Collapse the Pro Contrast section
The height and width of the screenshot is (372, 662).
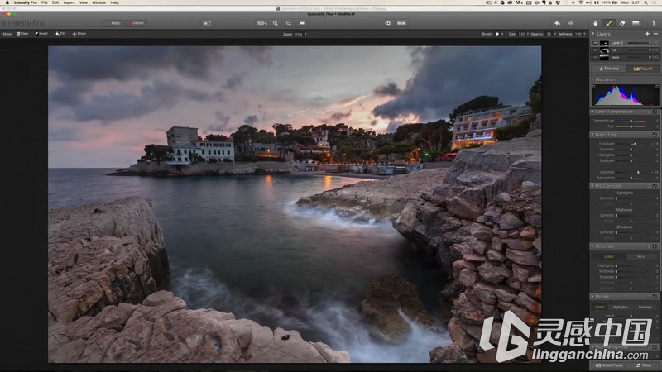(592, 186)
